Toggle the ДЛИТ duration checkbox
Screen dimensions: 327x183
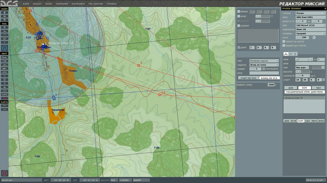[x=239, y=48]
